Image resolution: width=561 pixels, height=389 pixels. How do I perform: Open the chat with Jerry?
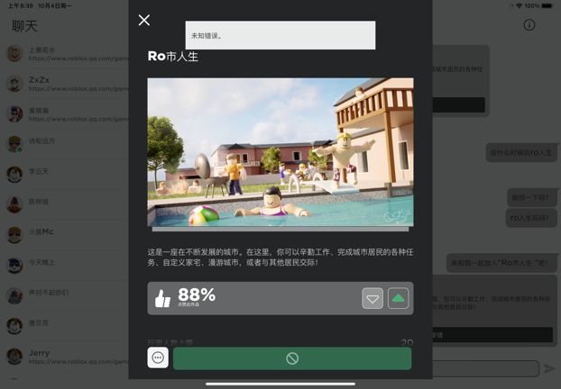[x=66, y=357]
